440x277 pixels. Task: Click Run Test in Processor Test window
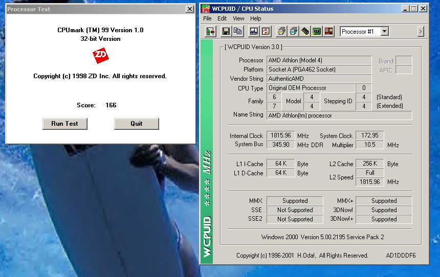[x=65, y=124]
